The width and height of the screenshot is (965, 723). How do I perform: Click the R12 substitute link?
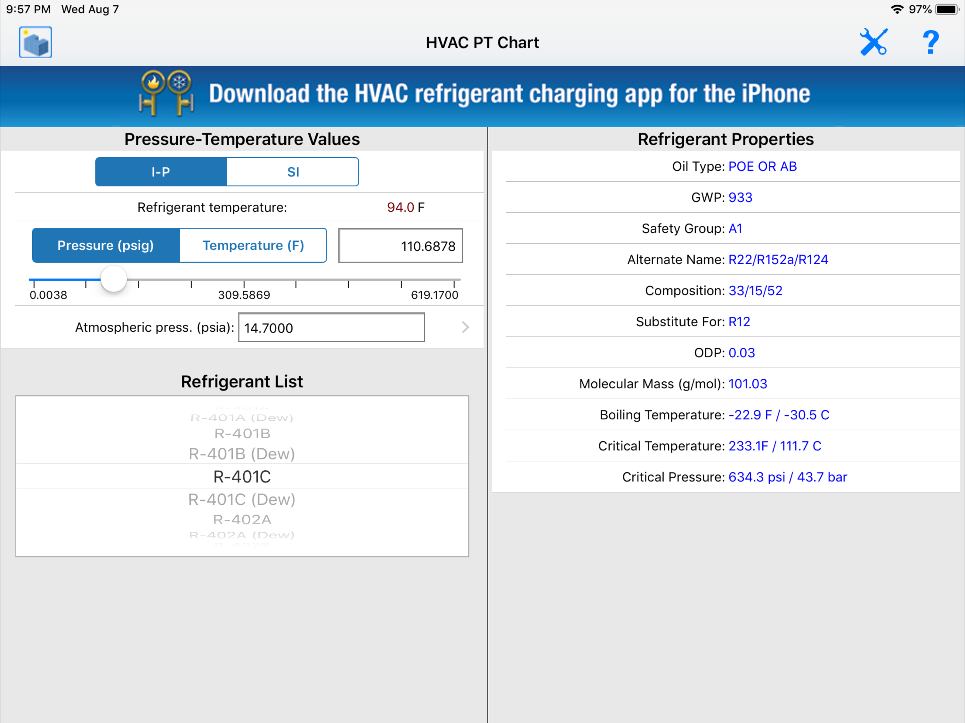[x=739, y=321]
